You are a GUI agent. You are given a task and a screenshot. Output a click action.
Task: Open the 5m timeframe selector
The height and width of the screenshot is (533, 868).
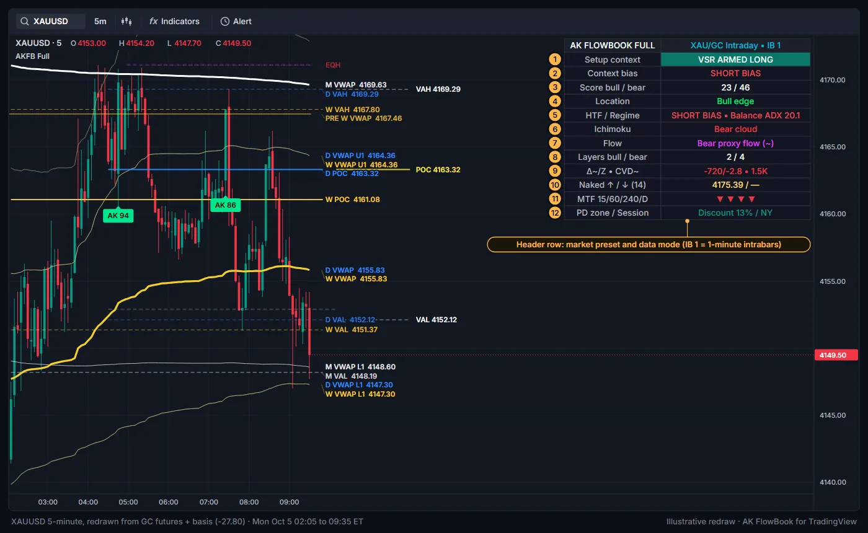100,21
